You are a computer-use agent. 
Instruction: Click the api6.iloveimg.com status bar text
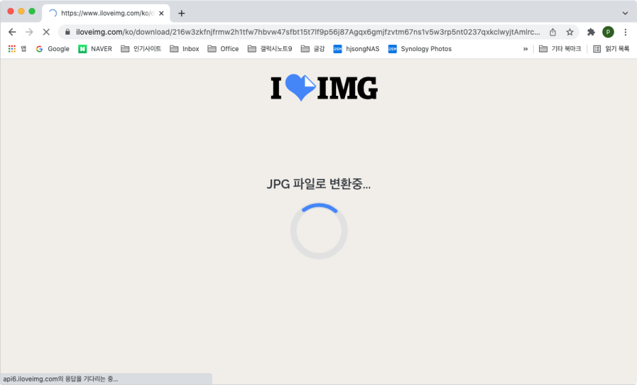[x=61, y=379]
